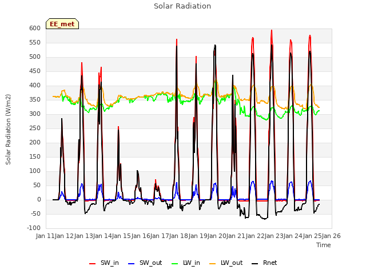This screenshot has height=274, width=366.
Task: Click the blue SW_out legend swatch
Action: coord(132,264)
